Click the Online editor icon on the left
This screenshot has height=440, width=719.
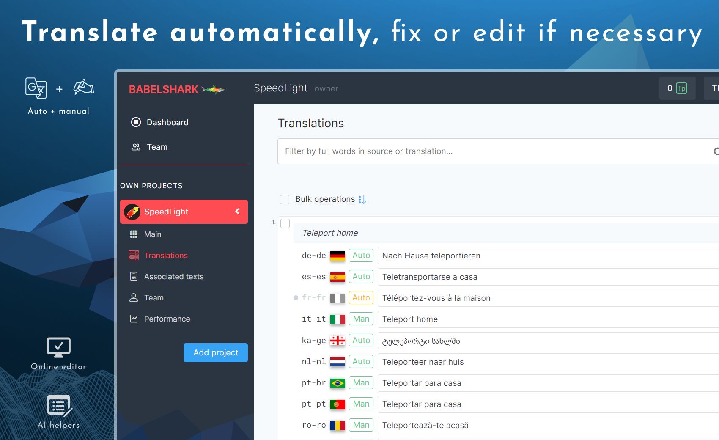(58, 347)
